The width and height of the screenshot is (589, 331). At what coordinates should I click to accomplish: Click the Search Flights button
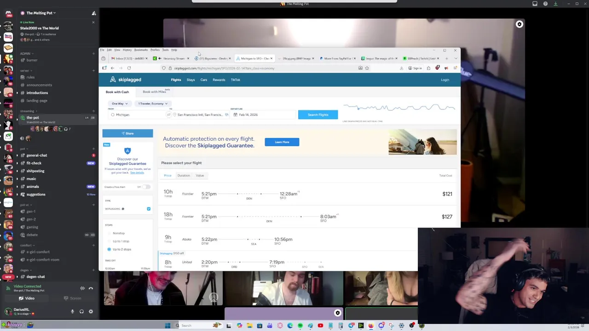tap(318, 115)
